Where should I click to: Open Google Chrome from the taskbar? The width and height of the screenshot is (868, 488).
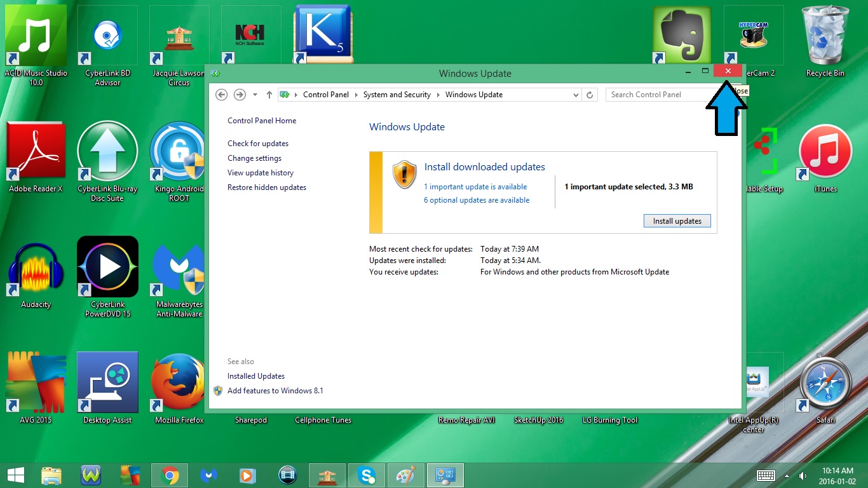pyautogui.click(x=170, y=475)
